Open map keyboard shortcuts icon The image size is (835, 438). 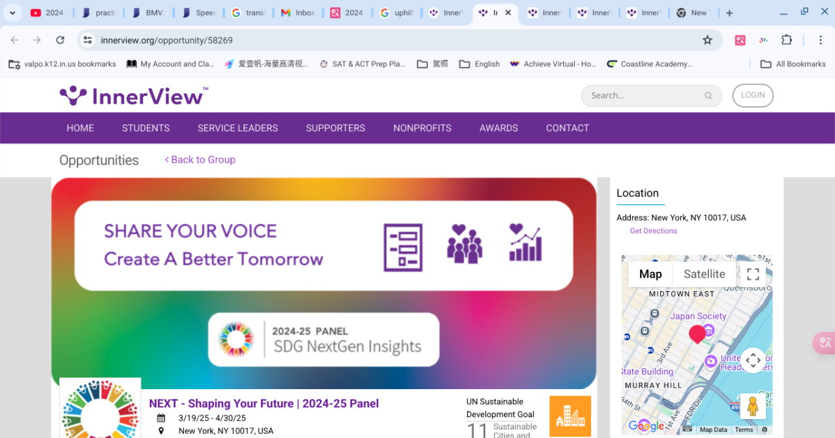(x=687, y=430)
